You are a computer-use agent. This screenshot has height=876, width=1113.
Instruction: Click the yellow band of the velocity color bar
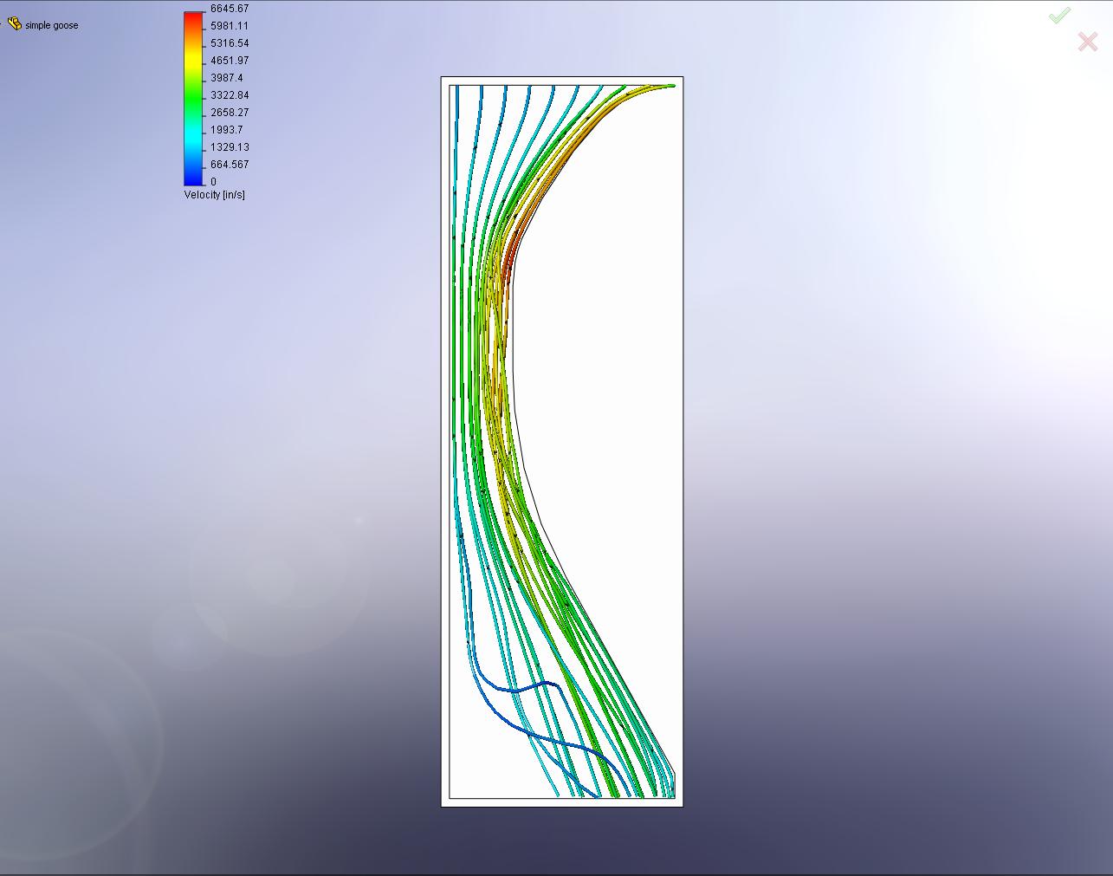(193, 59)
